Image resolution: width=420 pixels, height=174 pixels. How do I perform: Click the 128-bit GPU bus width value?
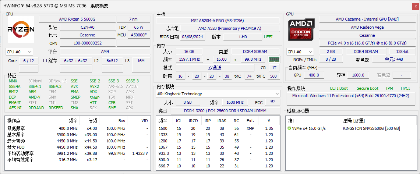coord(402,52)
